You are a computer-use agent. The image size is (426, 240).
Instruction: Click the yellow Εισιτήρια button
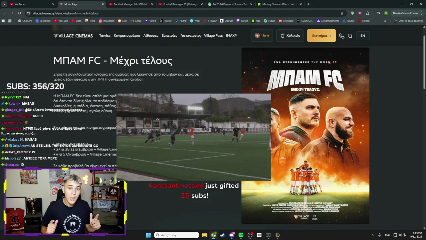321,36
